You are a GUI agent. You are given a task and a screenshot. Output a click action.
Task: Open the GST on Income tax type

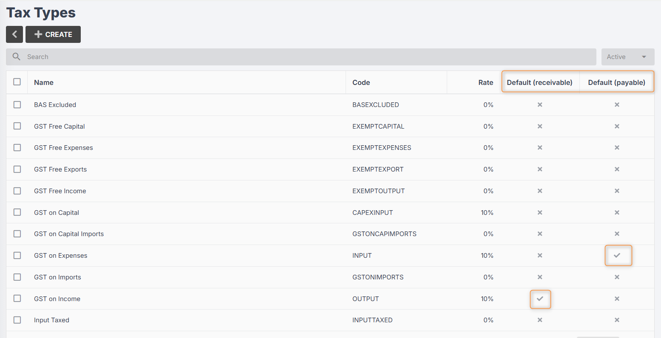coord(57,299)
